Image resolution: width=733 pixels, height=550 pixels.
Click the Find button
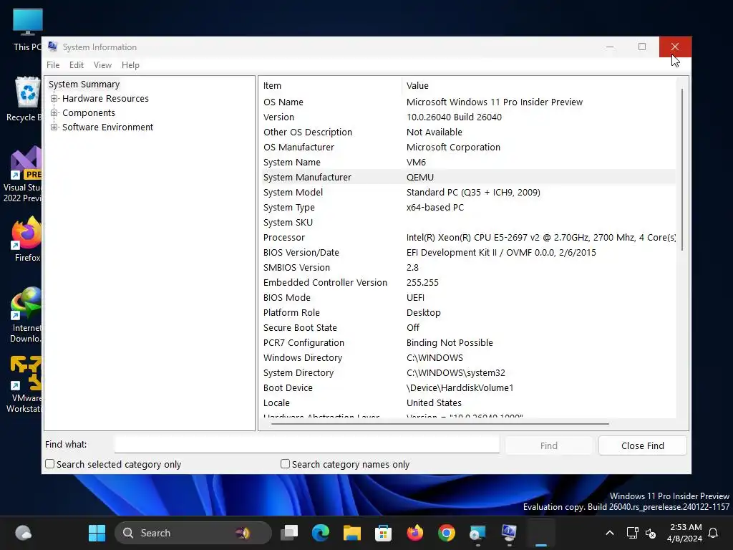pyautogui.click(x=549, y=445)
